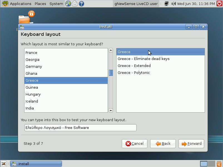Click the Install window title bar icon
This screenshot has width=223, height=167.
pyautogui.click(x=22, y=27)
